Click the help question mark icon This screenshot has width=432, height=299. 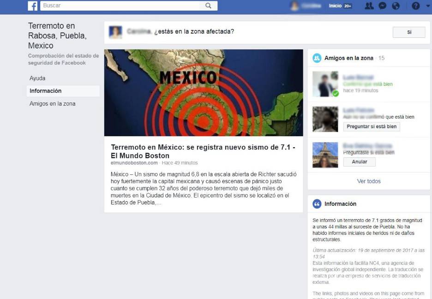click(415, 6)
